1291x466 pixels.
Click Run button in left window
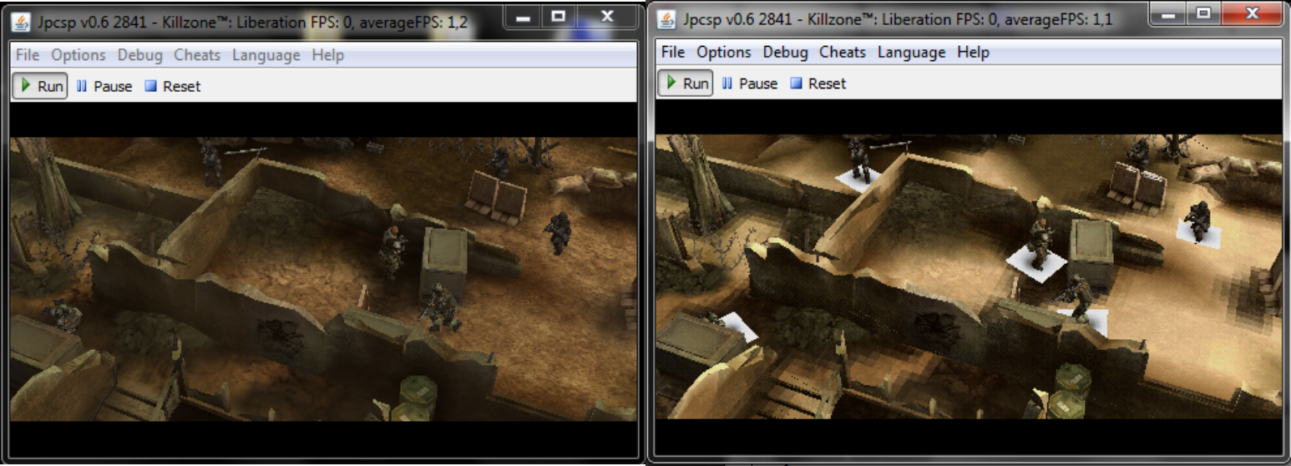40,86
